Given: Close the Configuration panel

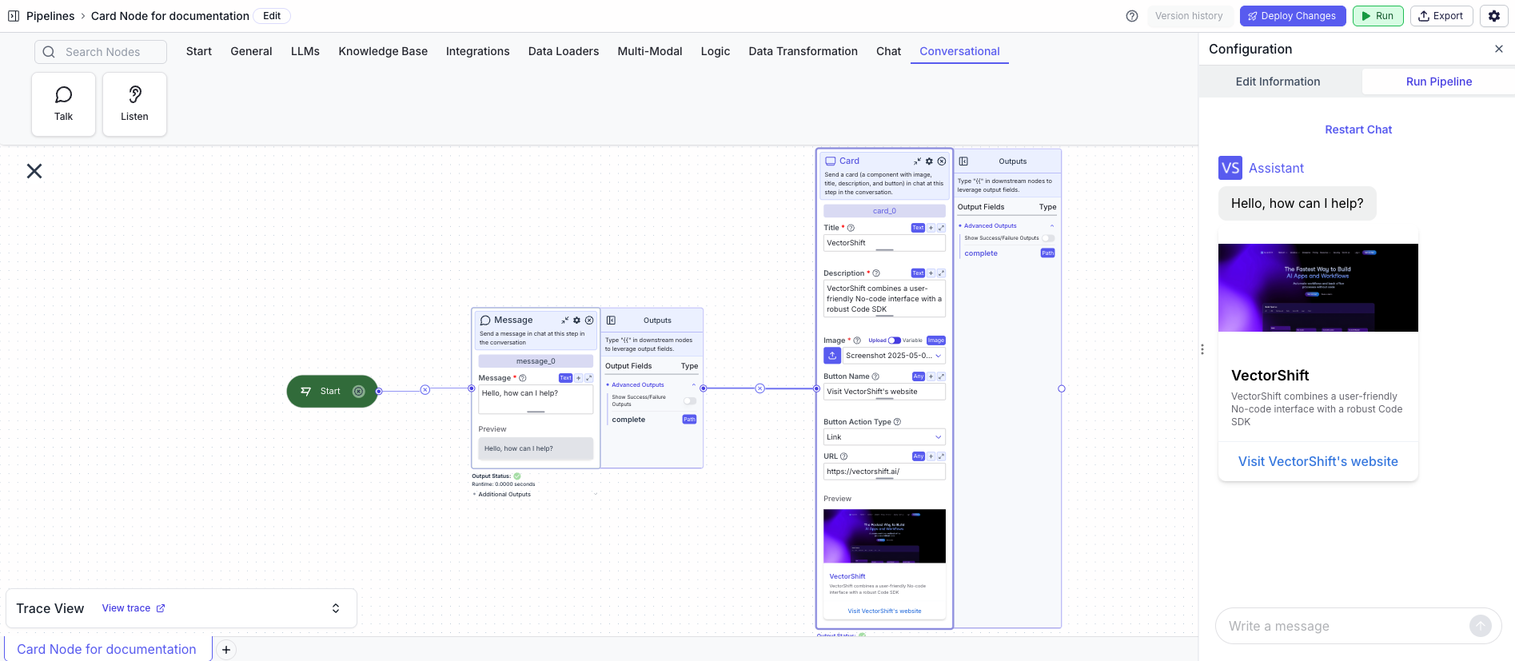Looking at the screenshot, I should 1499,49.
